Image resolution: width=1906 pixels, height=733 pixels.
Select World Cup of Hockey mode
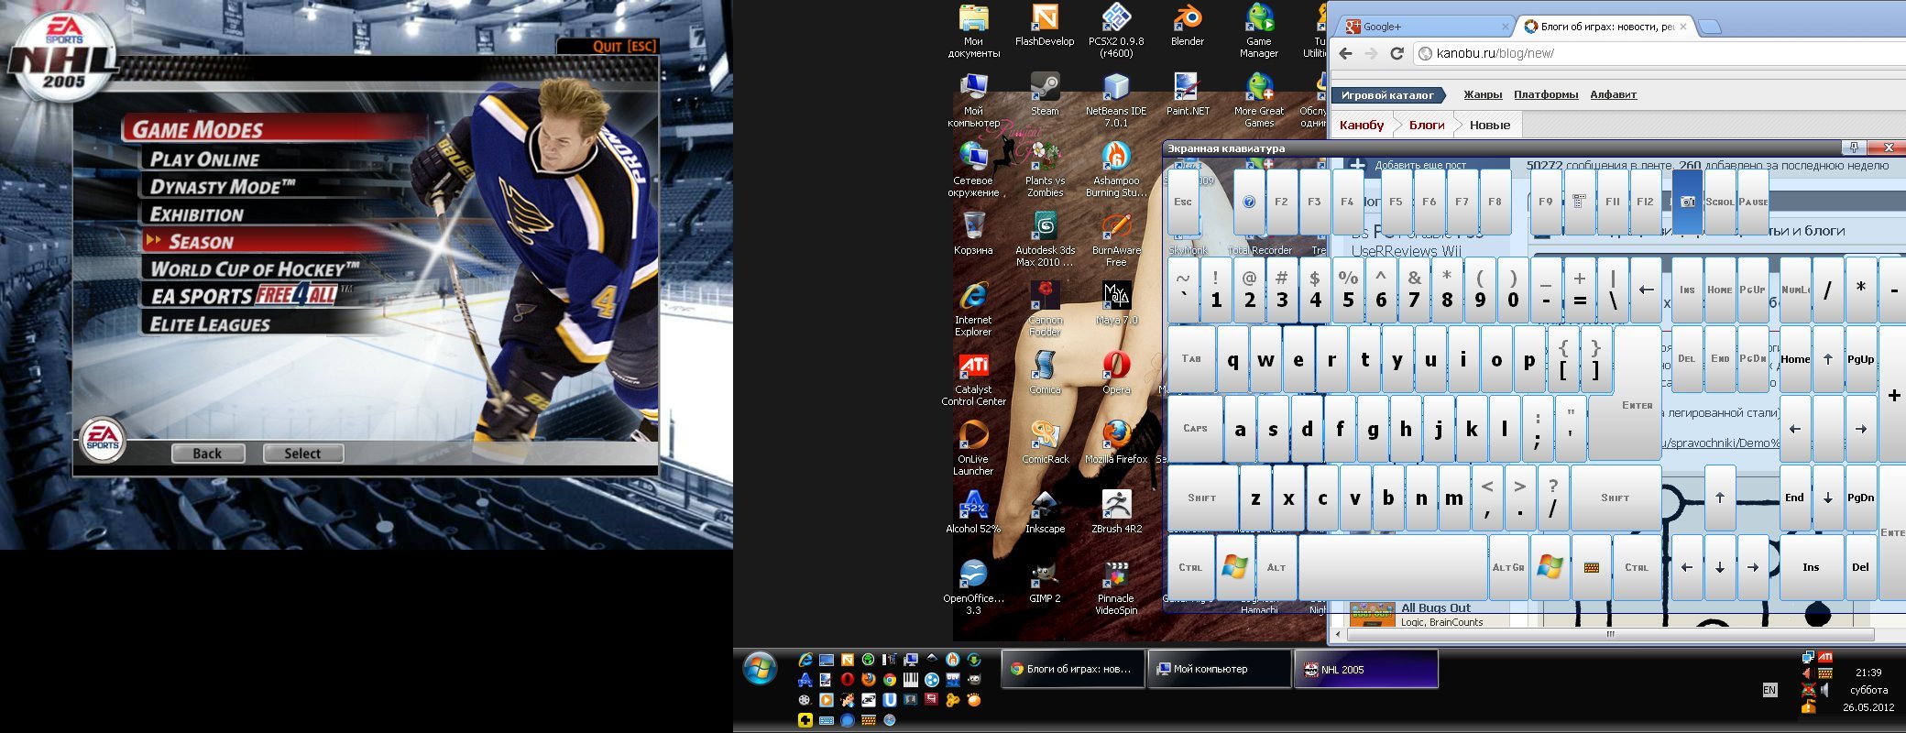point(255,269)
